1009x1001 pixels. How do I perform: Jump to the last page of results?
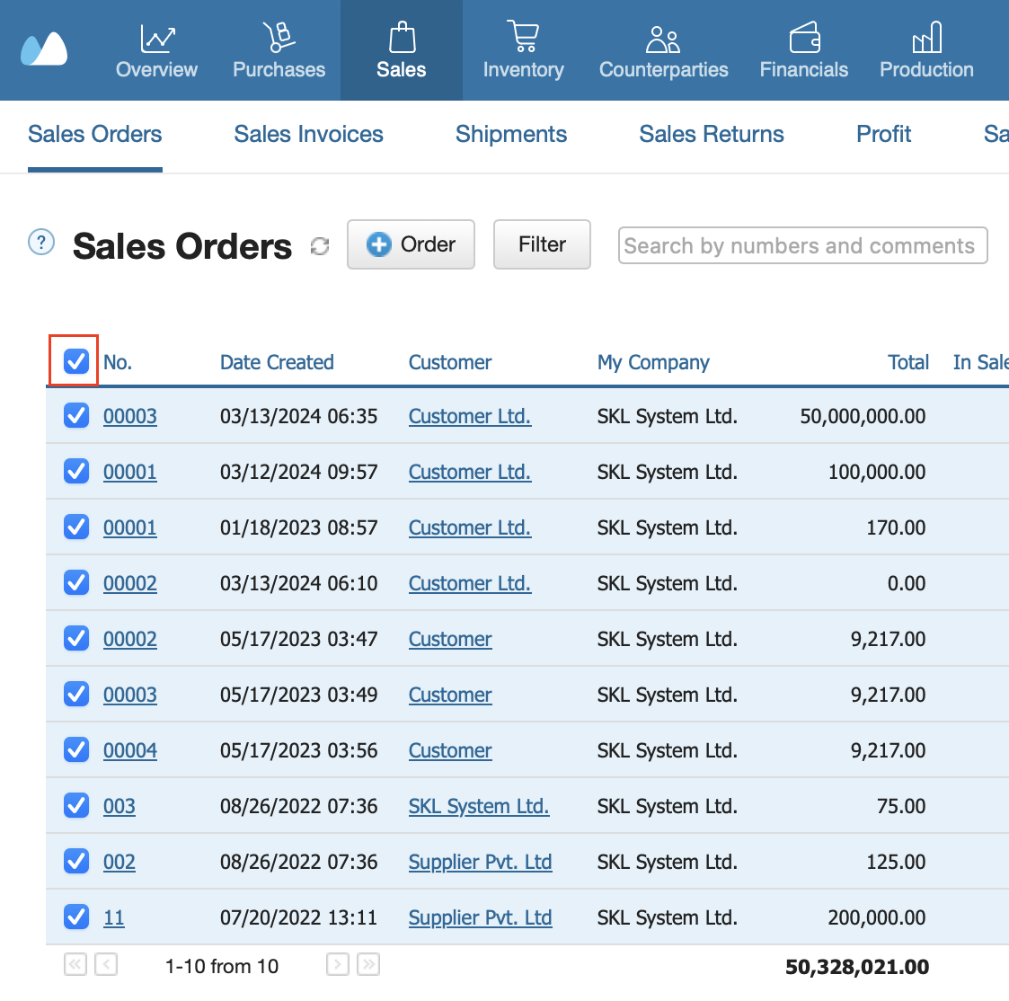point(368,964)
